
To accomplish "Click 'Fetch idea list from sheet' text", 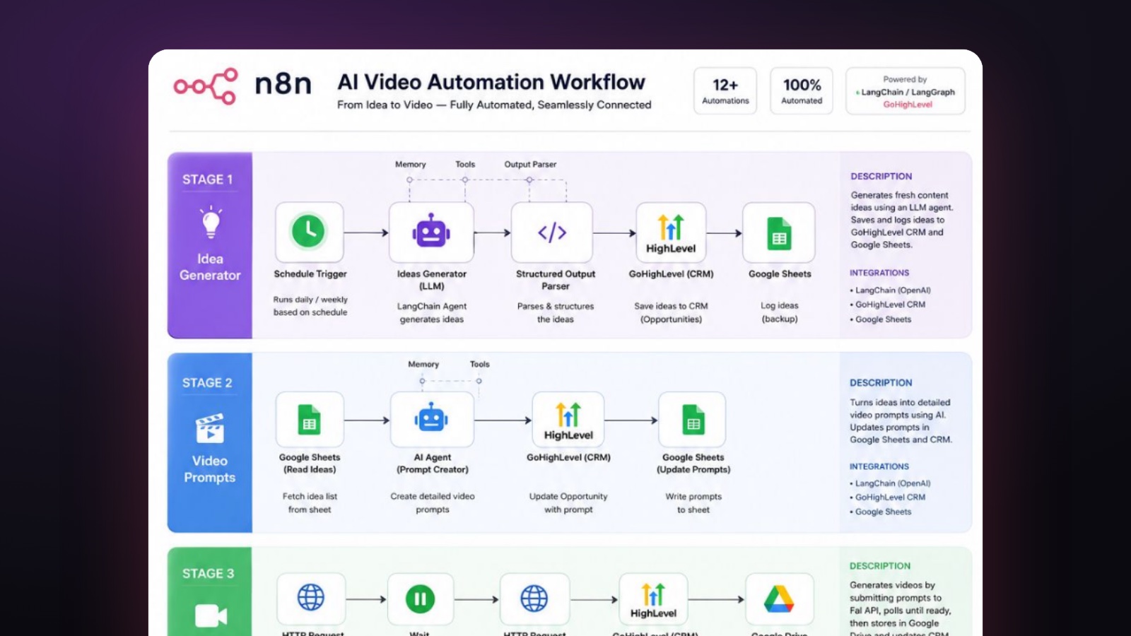I will 310,503.
